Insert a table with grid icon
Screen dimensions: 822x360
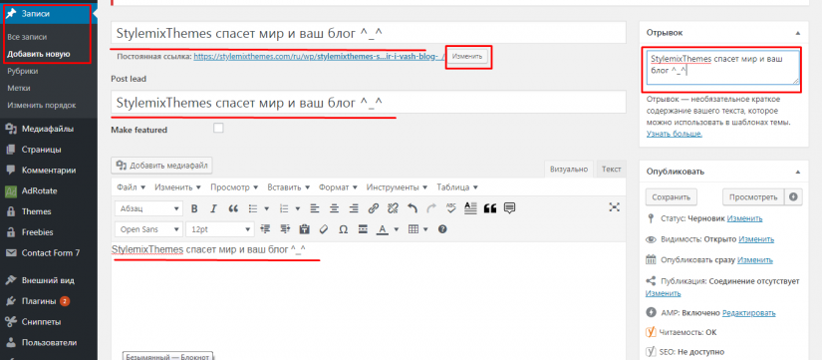coord(414,229)
